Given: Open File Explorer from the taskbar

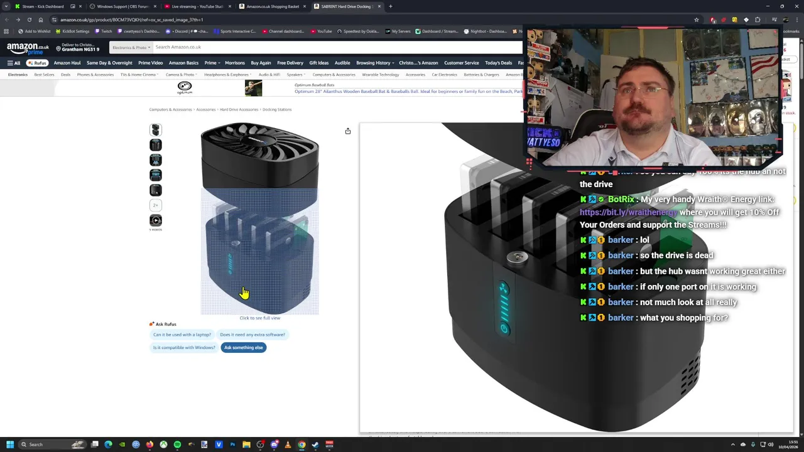Looking at the screenshot, I should point(246,444).
